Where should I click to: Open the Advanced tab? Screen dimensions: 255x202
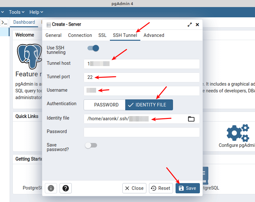154,35
